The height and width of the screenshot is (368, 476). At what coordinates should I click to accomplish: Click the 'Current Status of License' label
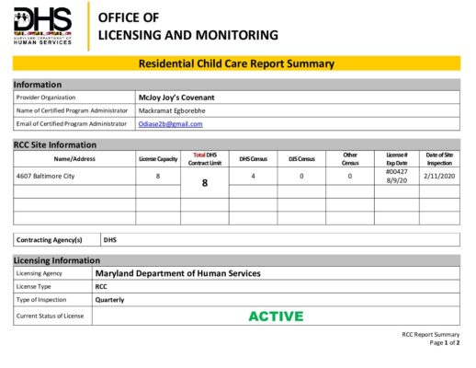[x=50, y=316]
